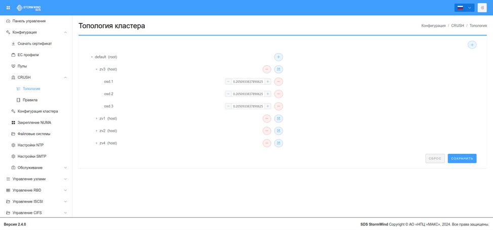Viewport: 493px width, 230px height.
Task: Select Топология in the sidebar
Action: [x=31, y=89]
